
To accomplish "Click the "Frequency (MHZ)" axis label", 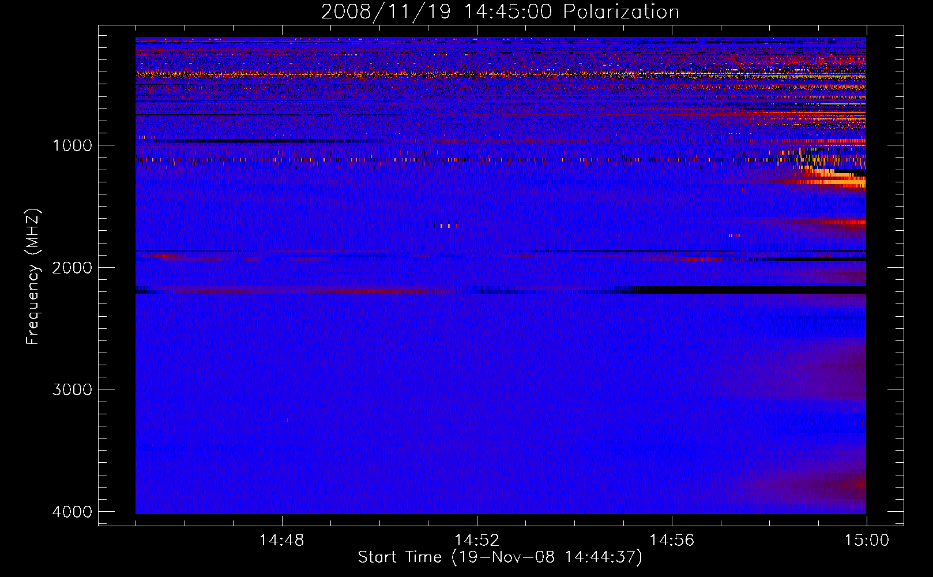I will (33, 277).
